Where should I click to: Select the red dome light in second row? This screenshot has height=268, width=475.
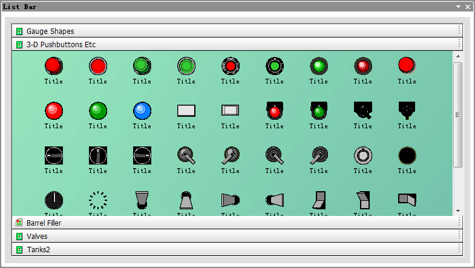pos(53,110)
